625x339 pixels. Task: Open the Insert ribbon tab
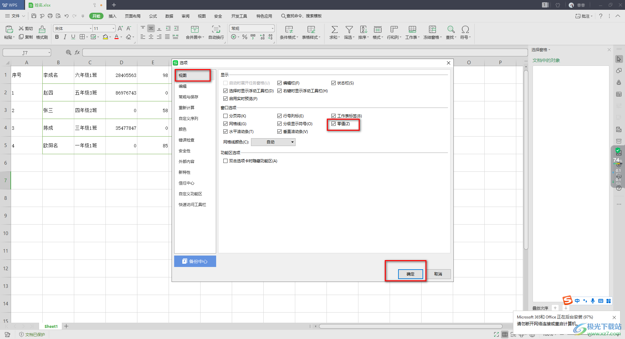tap(112, 16)
